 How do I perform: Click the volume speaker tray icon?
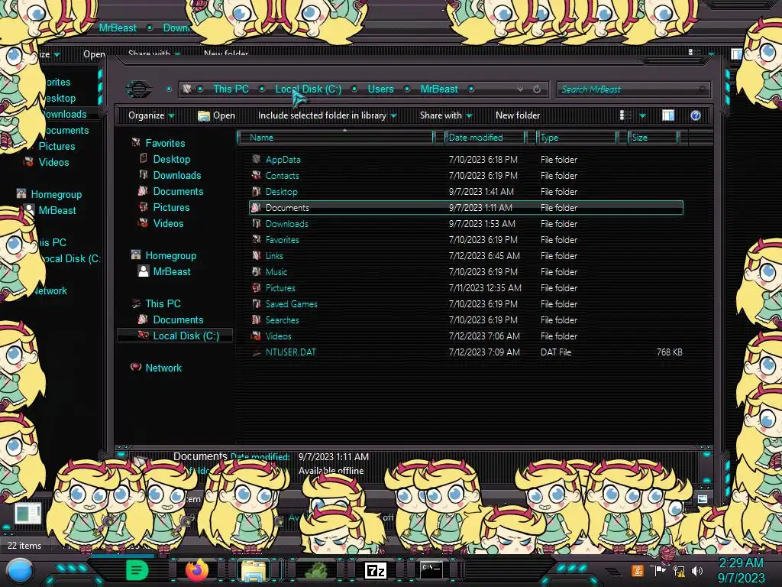[697, 570]
